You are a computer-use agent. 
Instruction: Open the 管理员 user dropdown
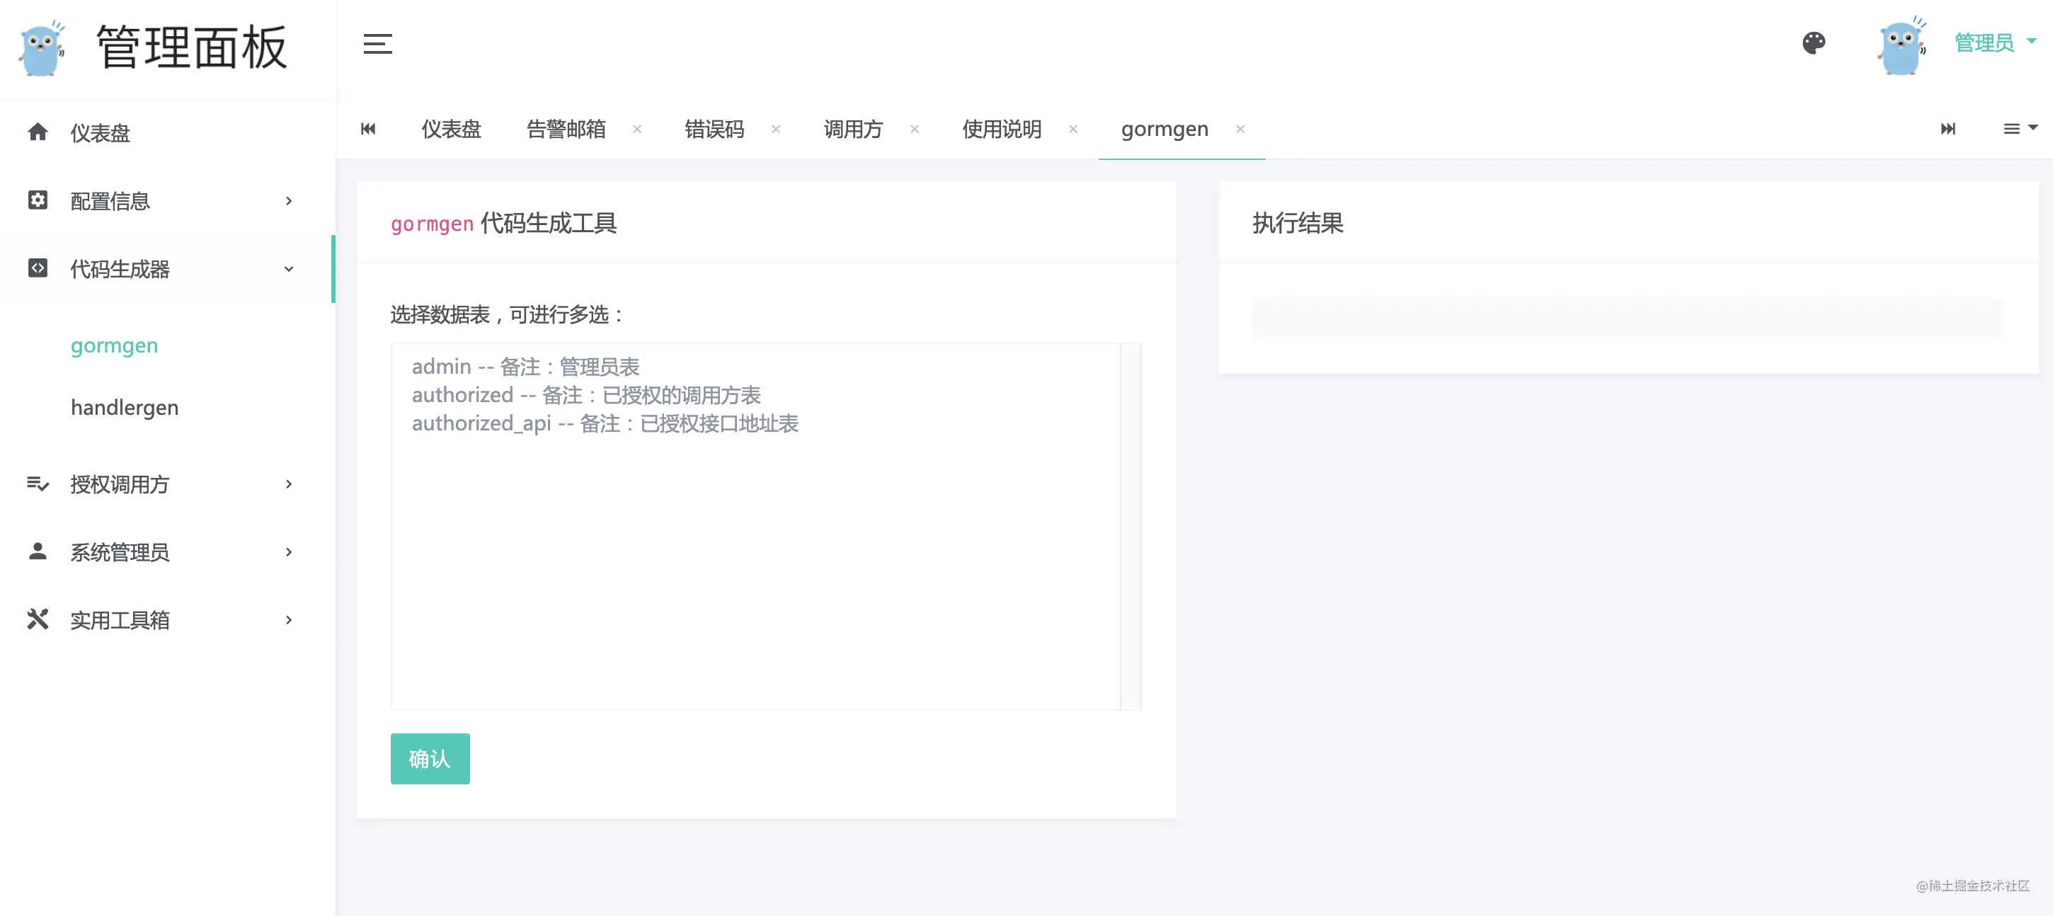tap(1995, 42)
